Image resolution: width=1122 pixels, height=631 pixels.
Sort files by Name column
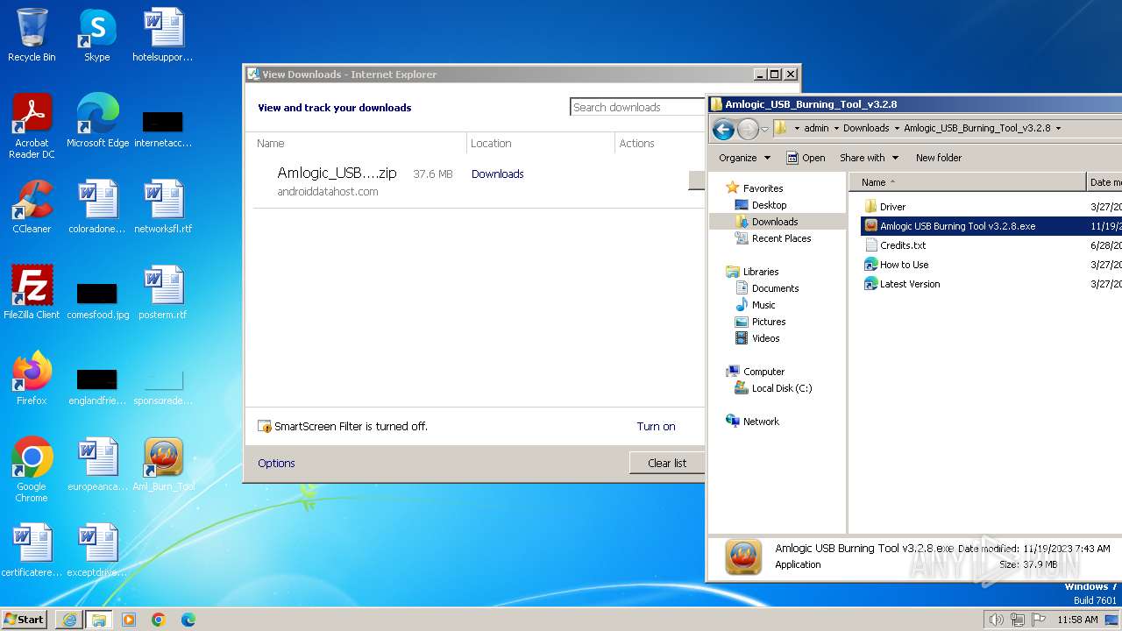[967, 182]
